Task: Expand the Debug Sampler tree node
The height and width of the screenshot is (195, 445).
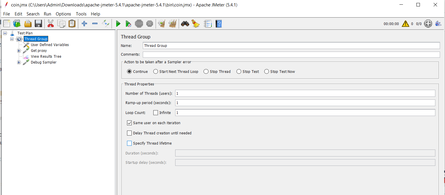Action: pos(19,62)
